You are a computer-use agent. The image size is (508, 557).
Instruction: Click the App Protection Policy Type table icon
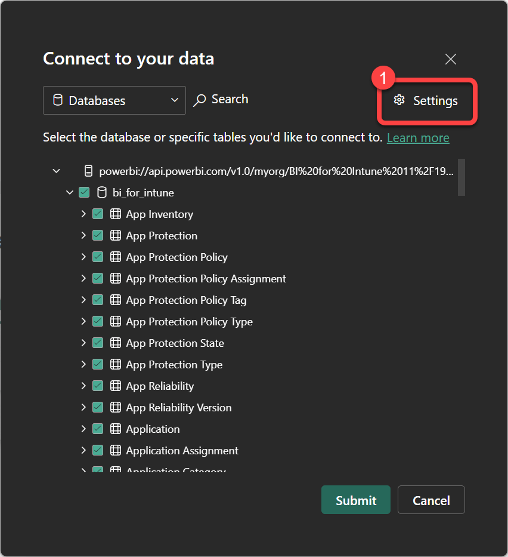[x=115, y=321]
